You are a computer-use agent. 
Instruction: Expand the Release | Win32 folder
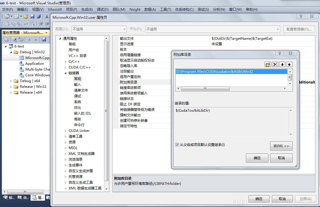[11, 87]
